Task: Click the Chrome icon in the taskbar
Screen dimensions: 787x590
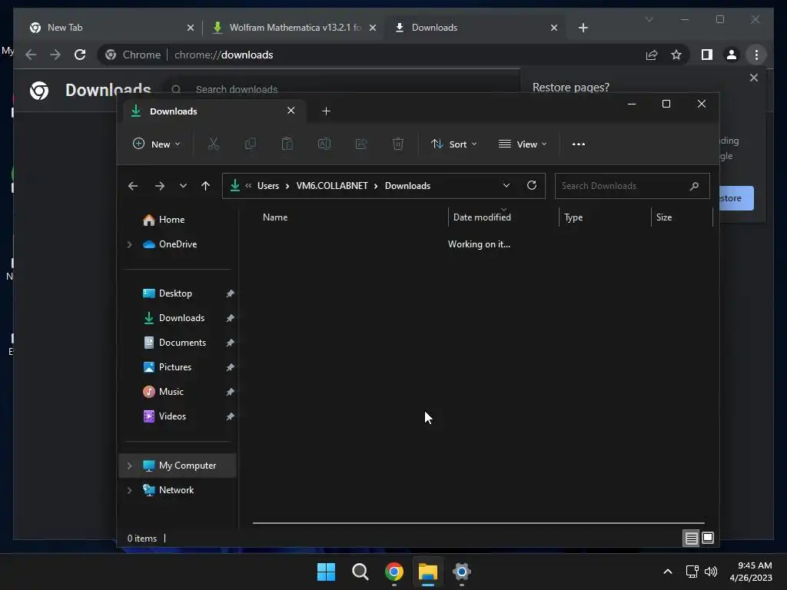Action: tap(394, 572)
